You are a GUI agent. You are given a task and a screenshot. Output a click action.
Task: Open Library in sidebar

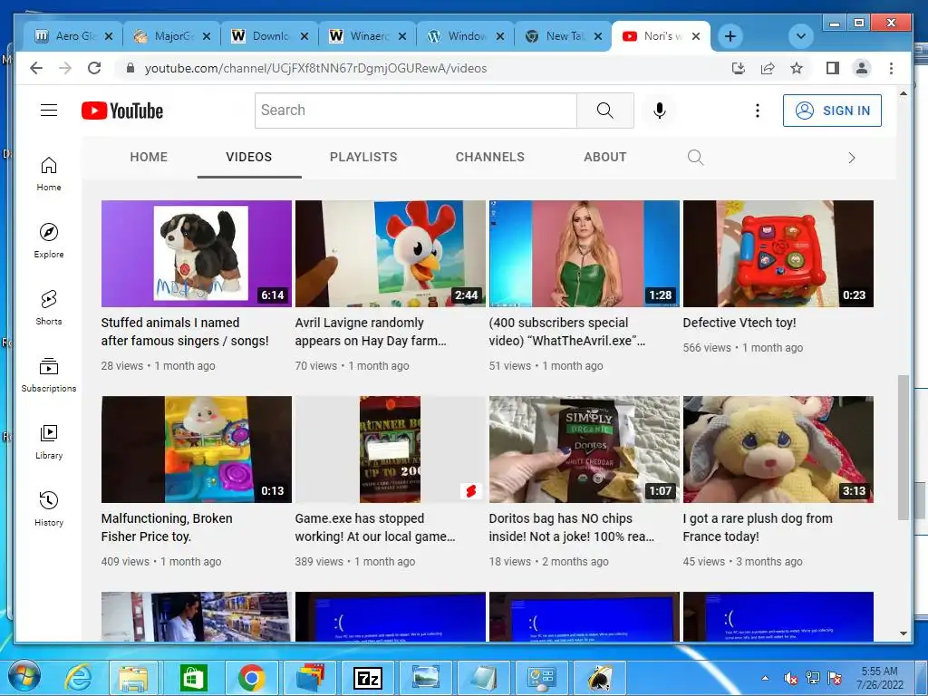(x=49, y=442)
